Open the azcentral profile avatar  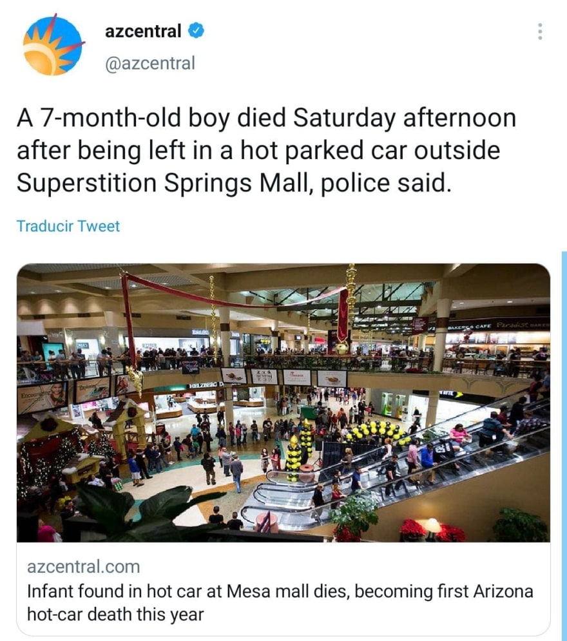pyautogui.click(x=53, y=45)
